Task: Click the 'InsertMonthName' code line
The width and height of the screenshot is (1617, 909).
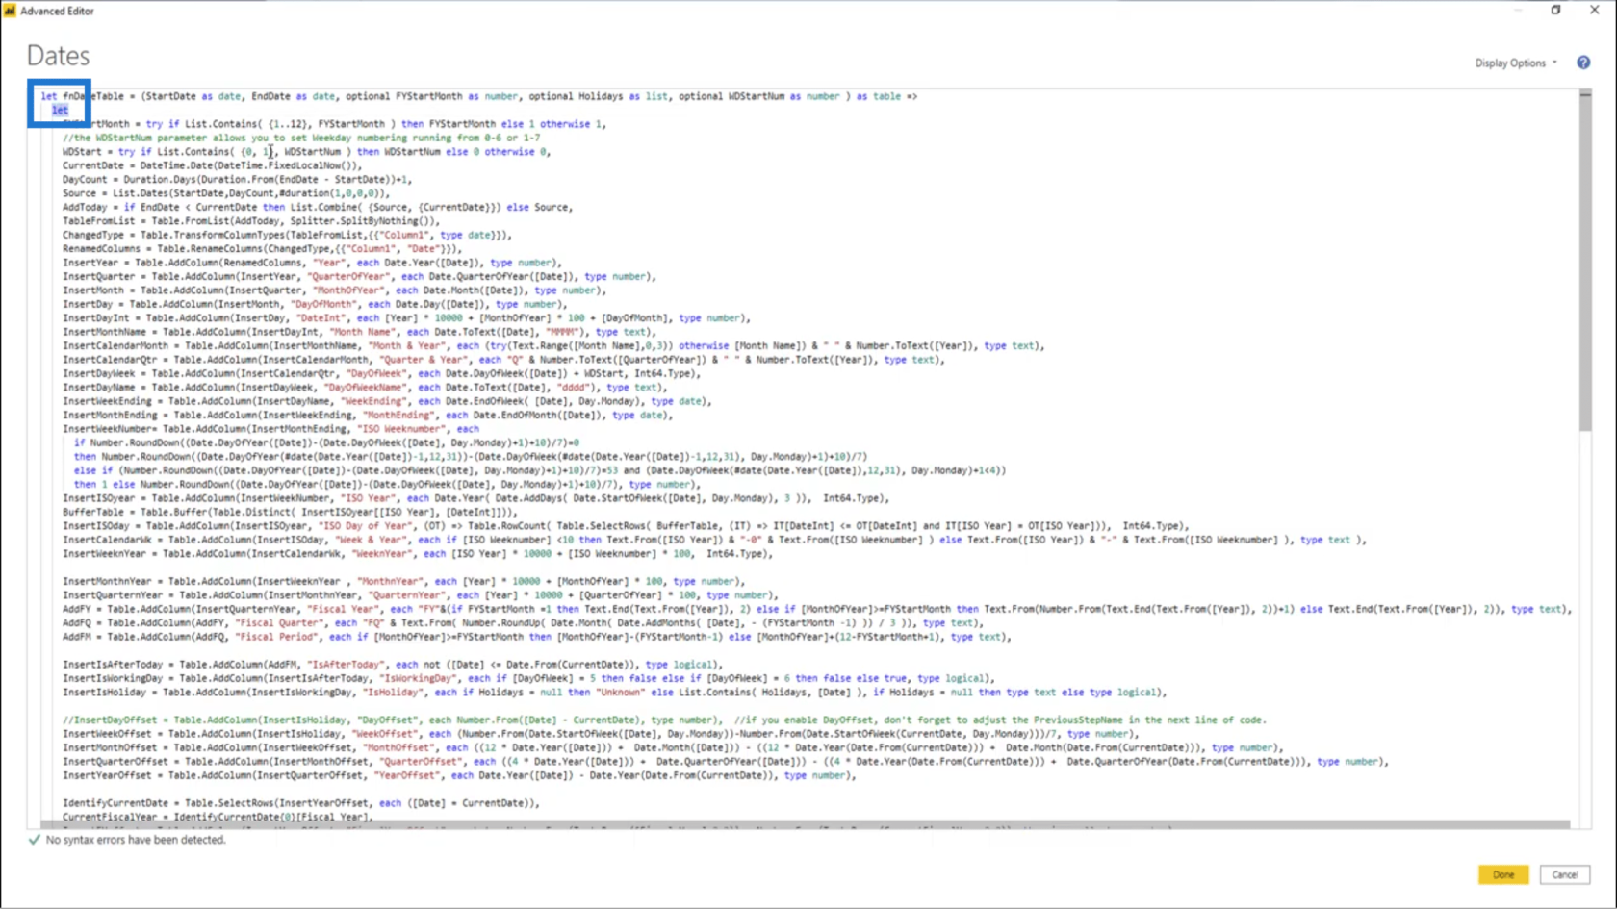Action: [x=359, y=332]
